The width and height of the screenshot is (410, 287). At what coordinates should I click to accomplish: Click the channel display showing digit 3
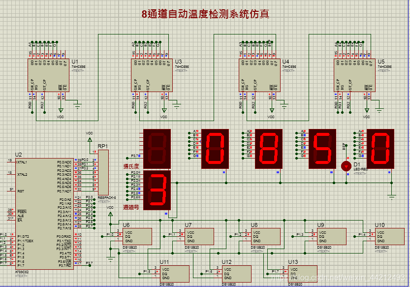click(157, 190)
